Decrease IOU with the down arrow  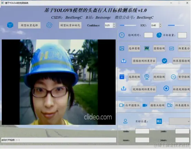(x=160, y=26)
